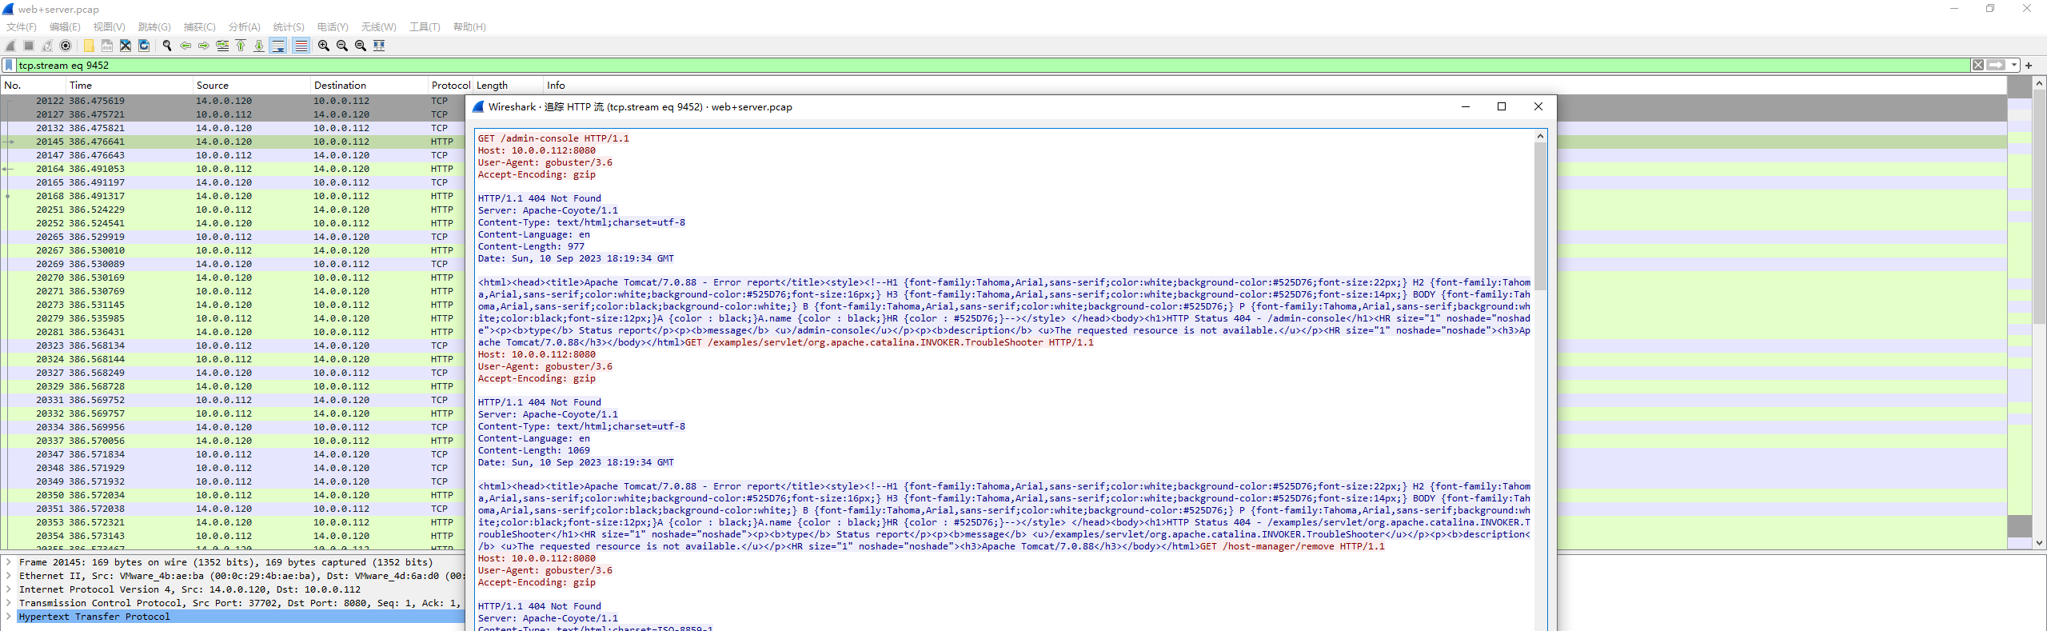
Task: Maximize the follow HTTP stream window
Action: point(1502,106)
